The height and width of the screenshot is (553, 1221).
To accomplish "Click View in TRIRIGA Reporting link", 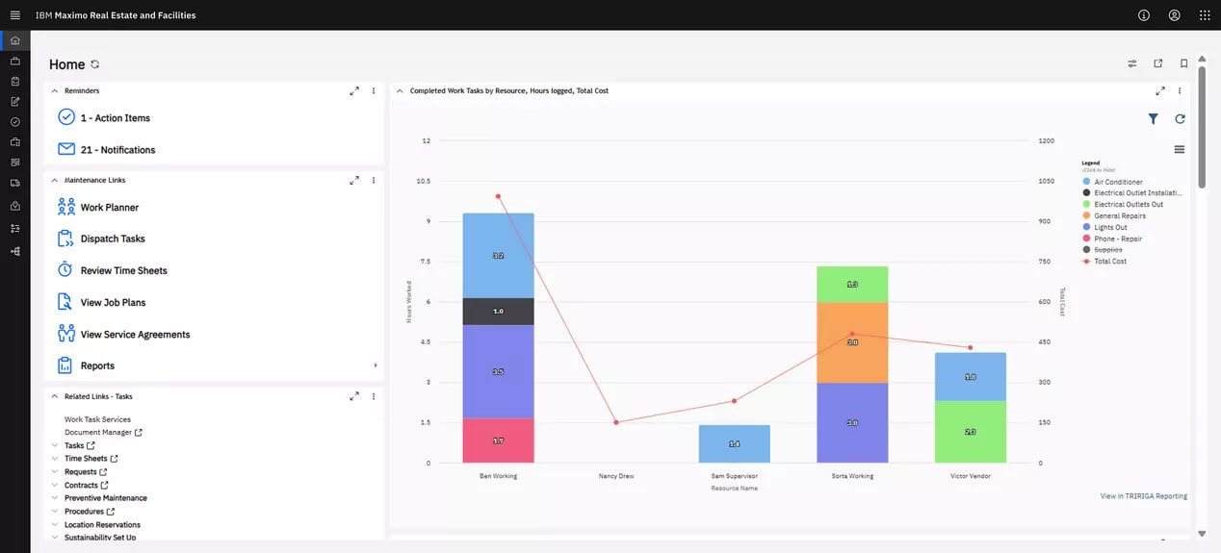I will [1143, 496].
